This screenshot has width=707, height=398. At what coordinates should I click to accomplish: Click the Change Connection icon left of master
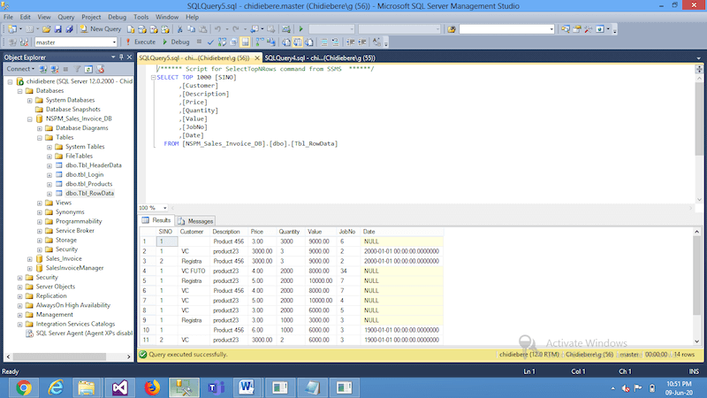[x=24, y=42]
